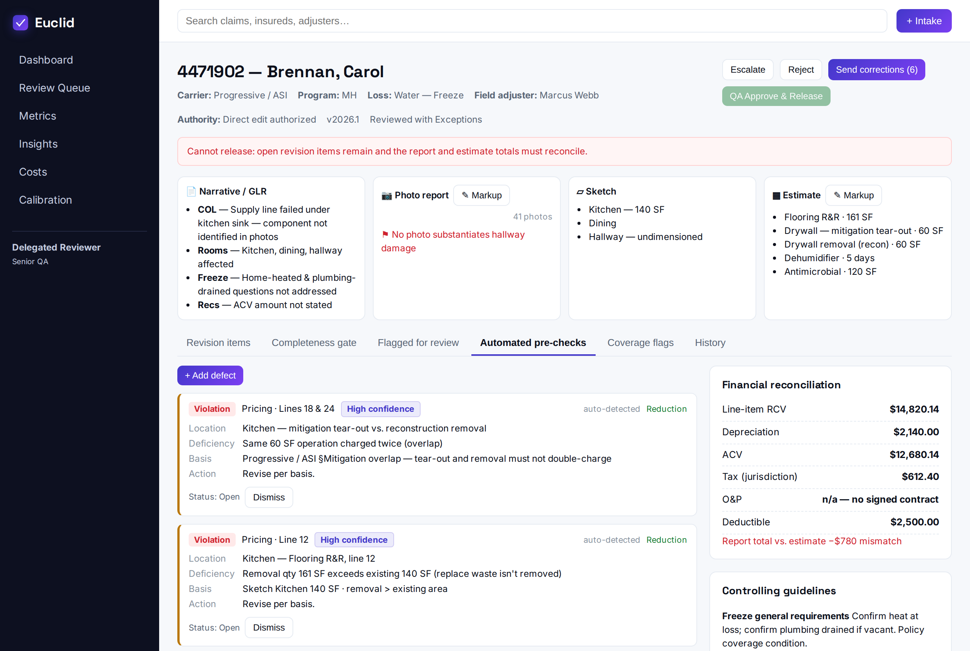Click the Photo report camera icon

(386, 196)
